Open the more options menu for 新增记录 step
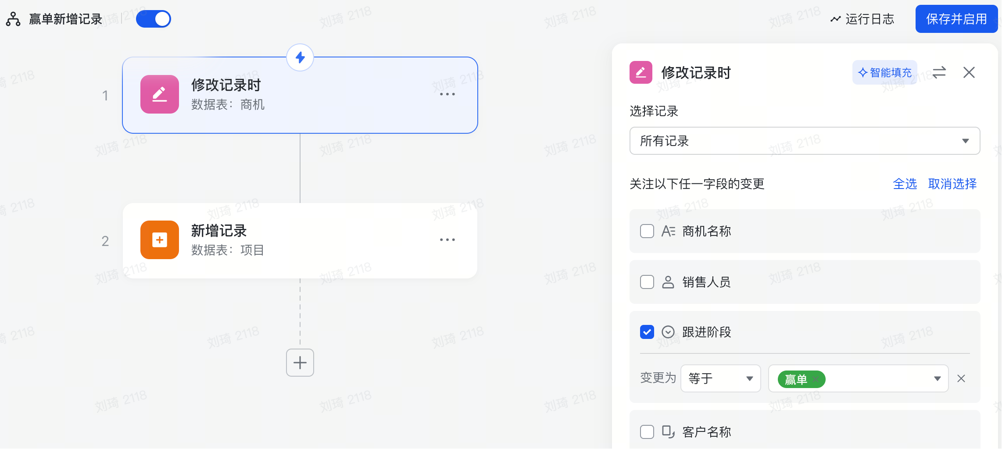Viewport: 1002px width, 449px height. [x=447, y=240]
